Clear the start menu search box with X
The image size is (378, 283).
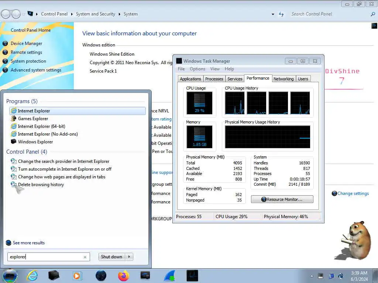85,257
